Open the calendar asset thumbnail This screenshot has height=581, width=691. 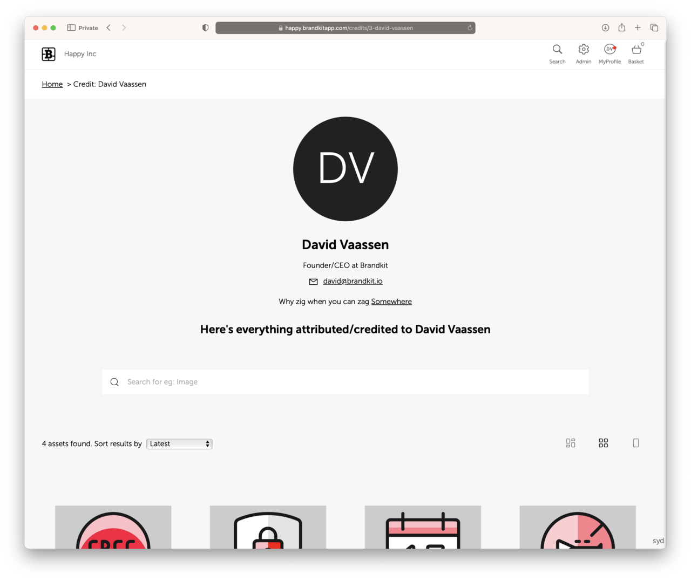423,527
